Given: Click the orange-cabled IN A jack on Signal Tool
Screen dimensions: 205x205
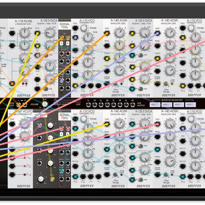Looking at the screenshot, I should click(61, 38).
